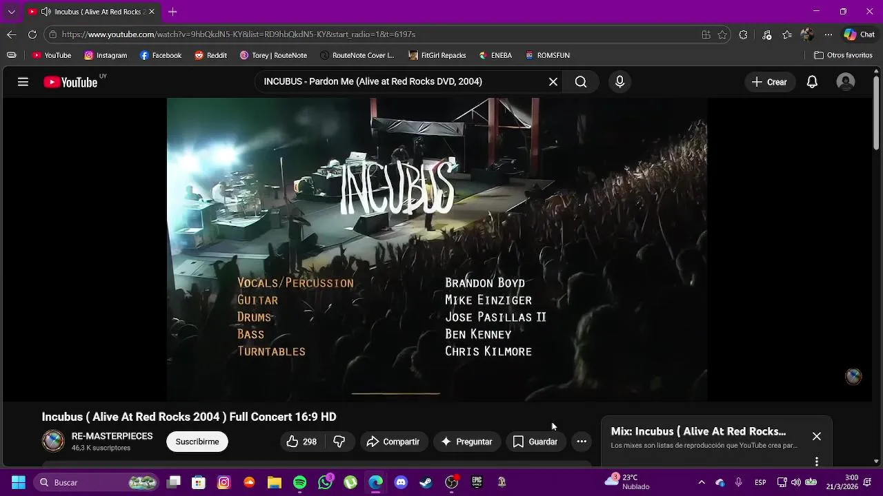The image size is (883, 496).
Task: Close the Incubus YouTube tab
Action: [x=152, y=12]
